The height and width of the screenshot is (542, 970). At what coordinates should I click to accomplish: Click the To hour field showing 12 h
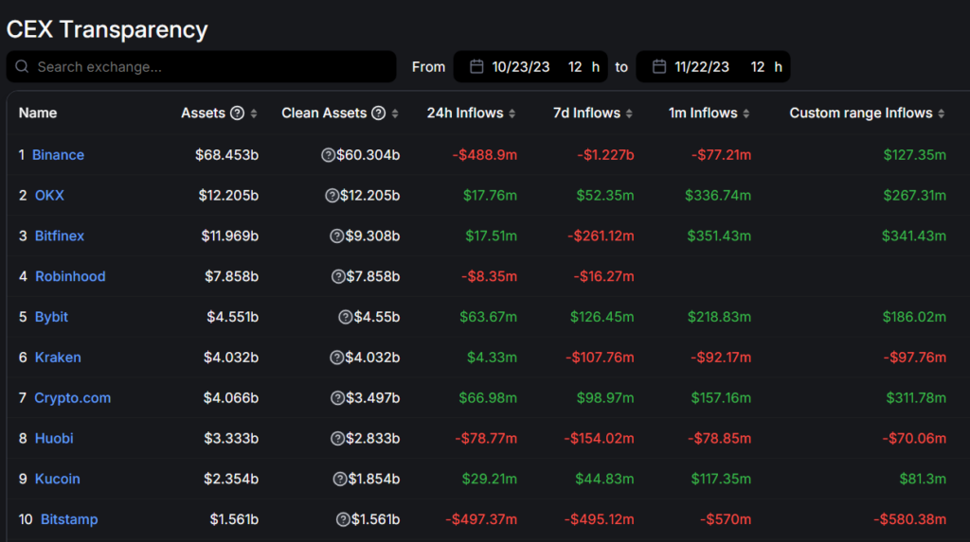pos(766,67)
